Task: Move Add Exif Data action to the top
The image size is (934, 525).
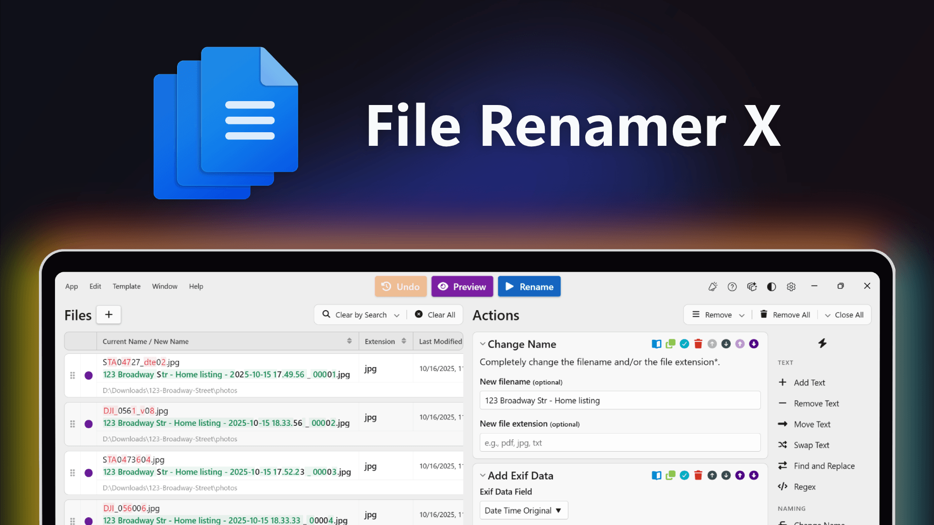Action: (740, 475)
